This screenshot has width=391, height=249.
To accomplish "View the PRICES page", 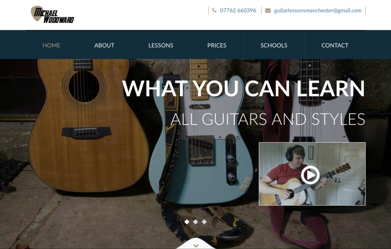I will pyautogui.click(x=217, y=45).
